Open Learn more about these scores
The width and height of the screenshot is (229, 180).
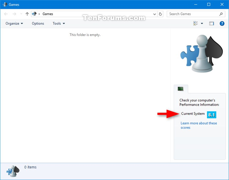(199, 125)
